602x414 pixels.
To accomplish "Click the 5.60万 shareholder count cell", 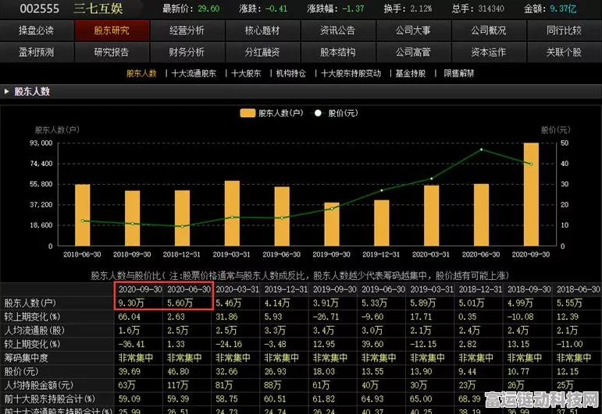I will click(x=180, y=303).
